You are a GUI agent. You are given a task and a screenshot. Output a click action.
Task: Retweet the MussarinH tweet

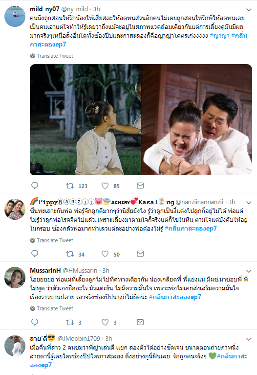tap(70, 322)
